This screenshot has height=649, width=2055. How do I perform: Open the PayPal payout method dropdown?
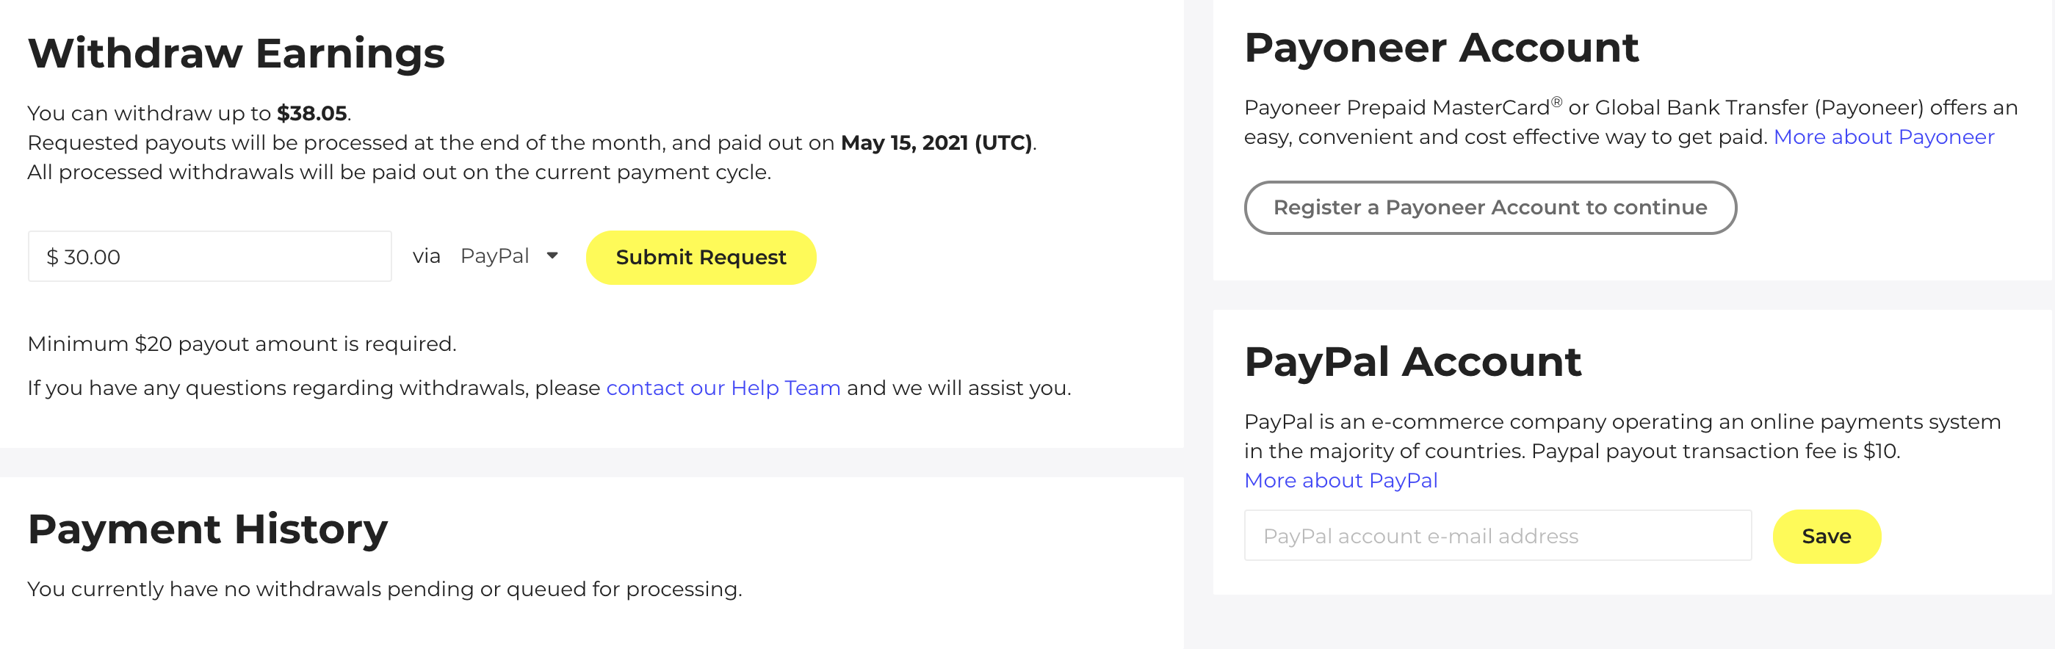(x=508, y=256)
